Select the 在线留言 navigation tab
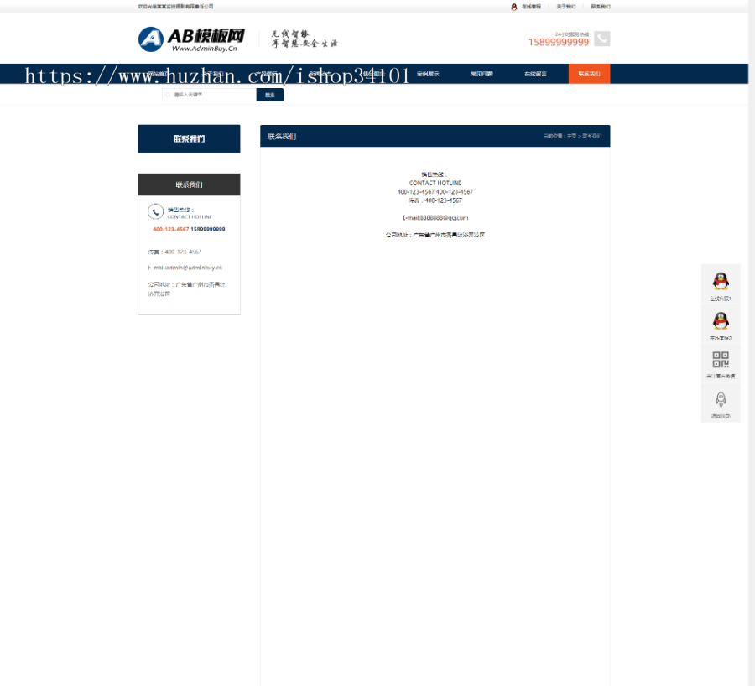This screenshot has height=686, width=755. click(537, 74)
